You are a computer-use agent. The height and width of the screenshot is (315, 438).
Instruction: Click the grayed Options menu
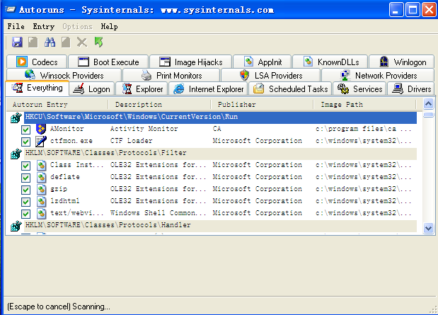(x=77, y=27)
